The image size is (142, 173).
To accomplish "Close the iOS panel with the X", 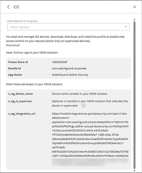I will point(134,7).
